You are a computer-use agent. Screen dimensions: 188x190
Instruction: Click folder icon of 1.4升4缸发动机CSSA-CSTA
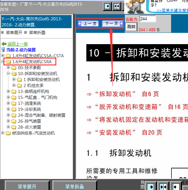[8, 56]
